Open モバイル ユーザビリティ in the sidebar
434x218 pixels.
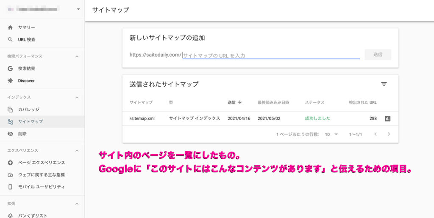click(x=42, y=187)
